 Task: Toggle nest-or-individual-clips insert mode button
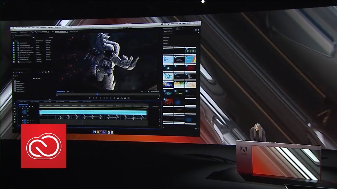(20, 107)
